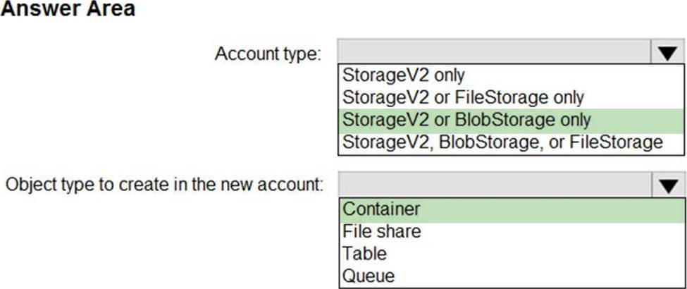Choose 'StorageV2 or FileStorage only'
The width and height of the screenshot is (687, 289).
click(463, 97)
